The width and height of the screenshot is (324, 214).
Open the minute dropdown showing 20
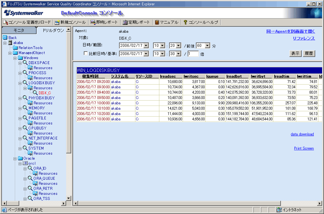click(x=179, y=46)
